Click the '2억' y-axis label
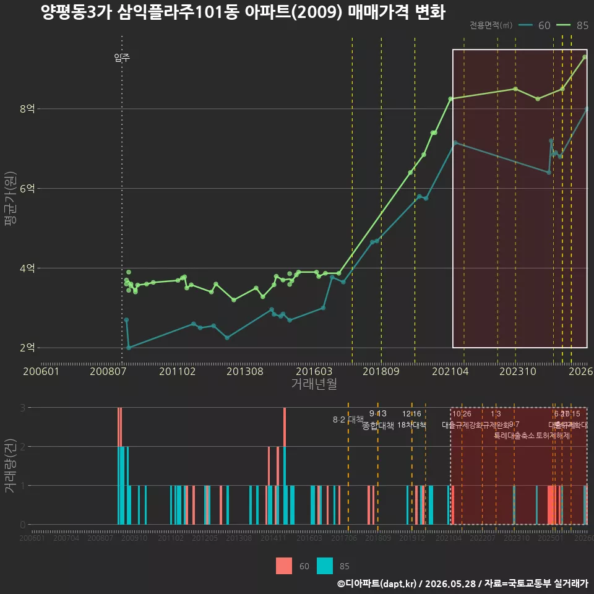The image size is (594, 594). coord(27,348)
